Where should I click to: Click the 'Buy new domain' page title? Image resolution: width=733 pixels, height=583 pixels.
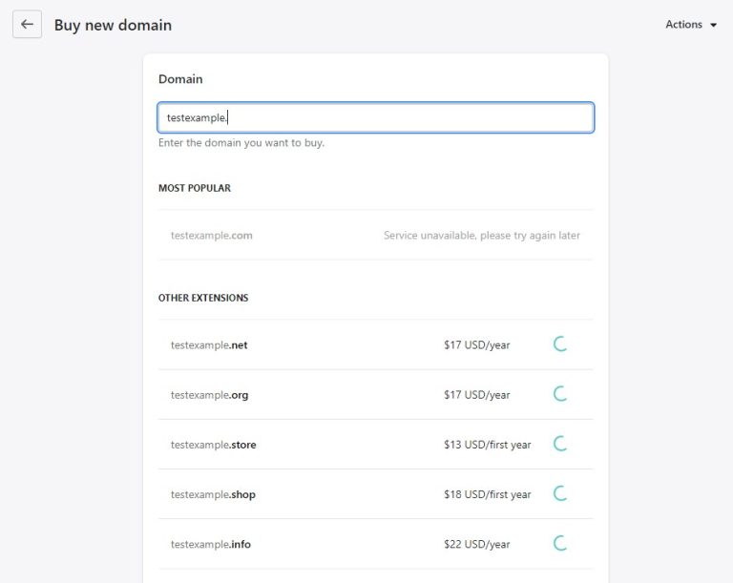pos(113,25)
